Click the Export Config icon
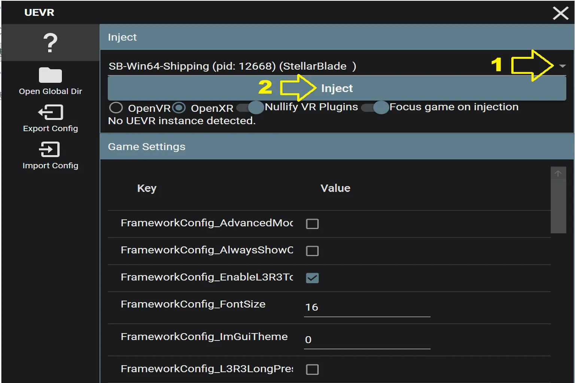This screenshot has height=383, width=575. pos(51,112)
